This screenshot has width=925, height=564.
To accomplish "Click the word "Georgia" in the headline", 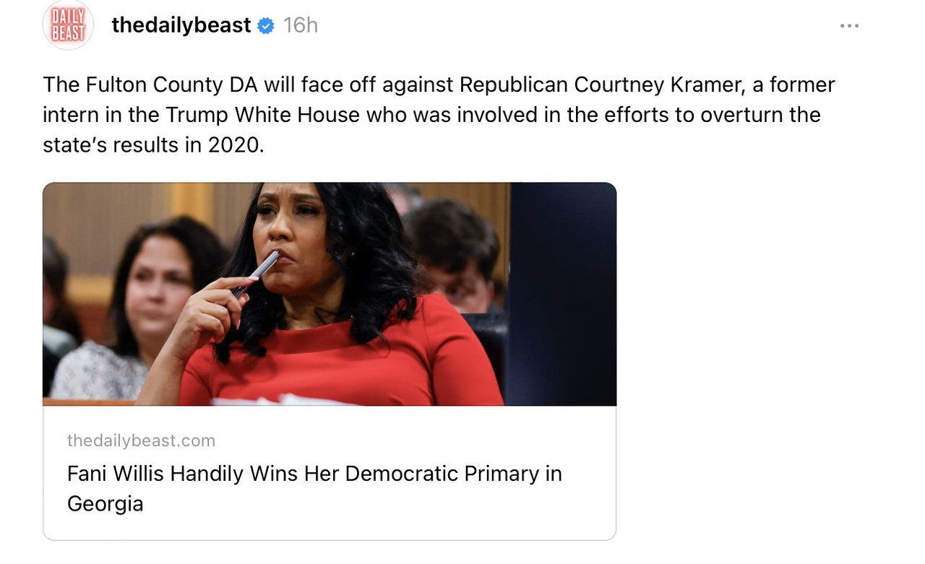I will click(106, 503).
